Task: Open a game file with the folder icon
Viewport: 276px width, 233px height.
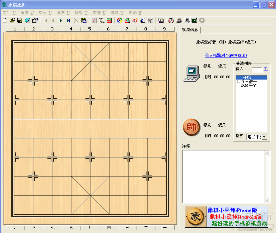Action: tap(12, 20)
